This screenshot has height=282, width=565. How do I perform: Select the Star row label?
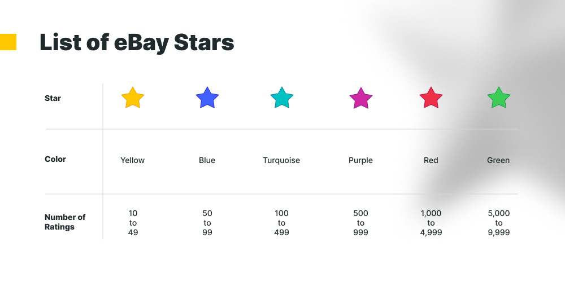[x=53, y=98]
